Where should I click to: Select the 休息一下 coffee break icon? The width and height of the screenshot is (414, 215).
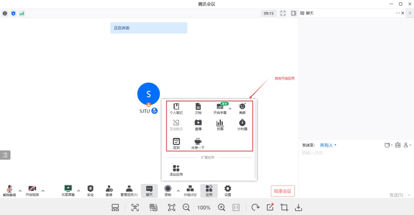coord(198,143)
